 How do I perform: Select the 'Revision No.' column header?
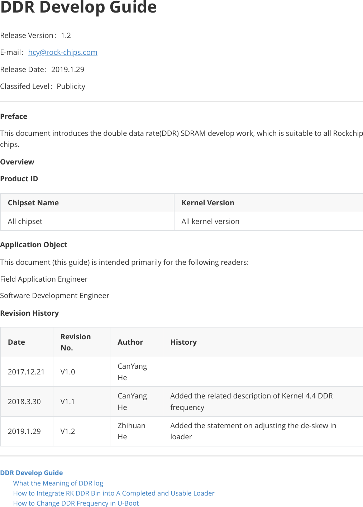point(76,342)
